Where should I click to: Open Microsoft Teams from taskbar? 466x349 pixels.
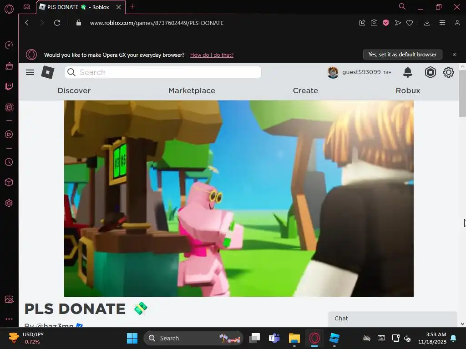click(274, 338)
